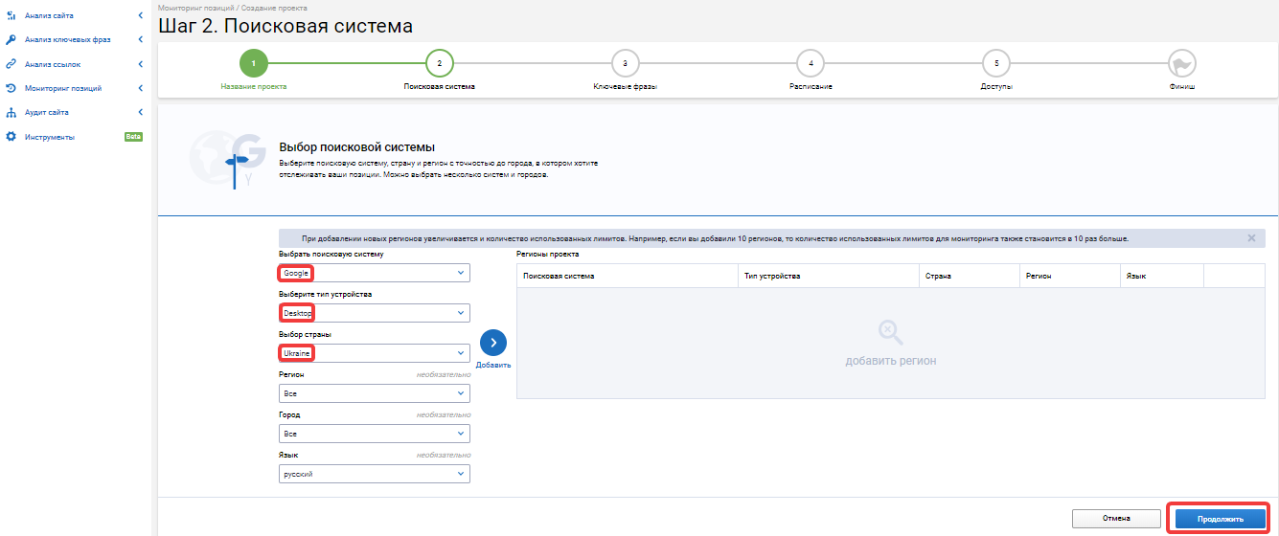1279x536 pixels.
Task: Click the blue Добавить arrow button
Action: click(492, 343)
